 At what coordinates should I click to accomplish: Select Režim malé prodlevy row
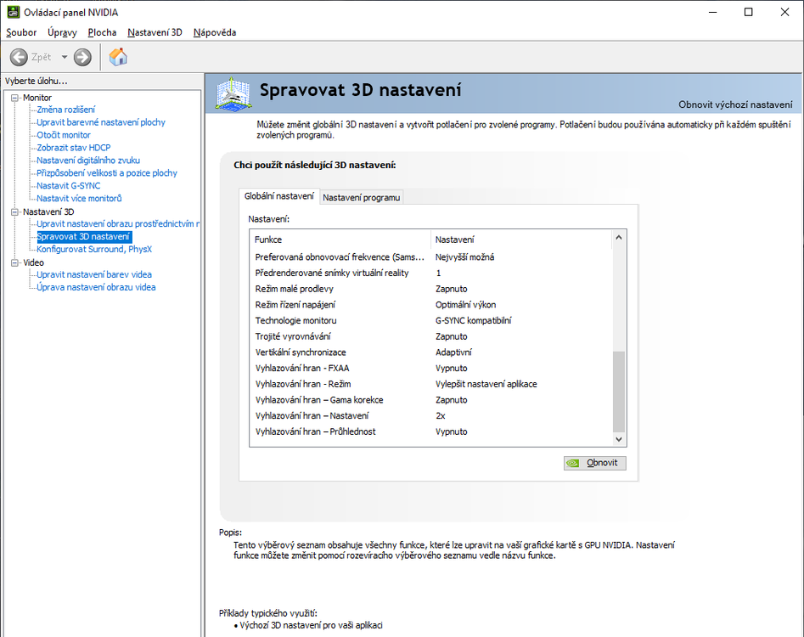(430, 289)
